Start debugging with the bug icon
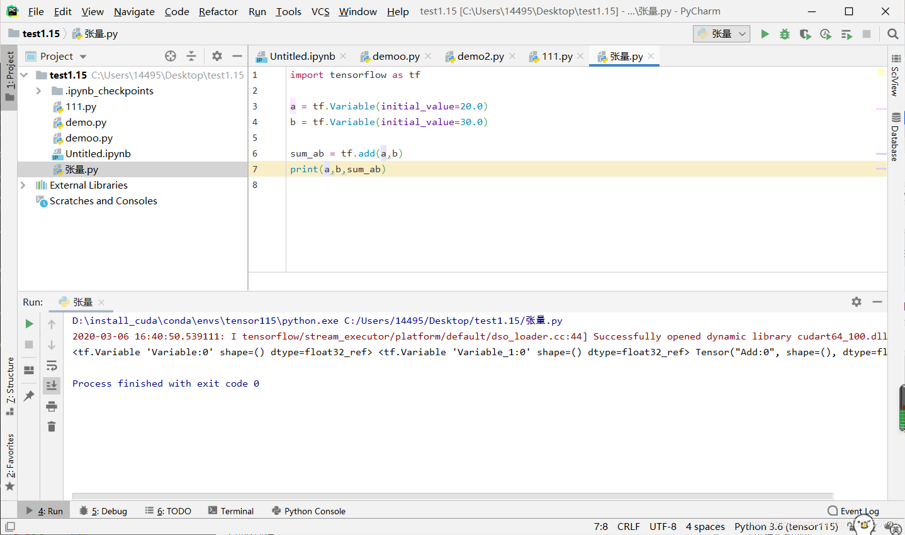The height and width of the screenshot is (535, 905). point(785,34)
